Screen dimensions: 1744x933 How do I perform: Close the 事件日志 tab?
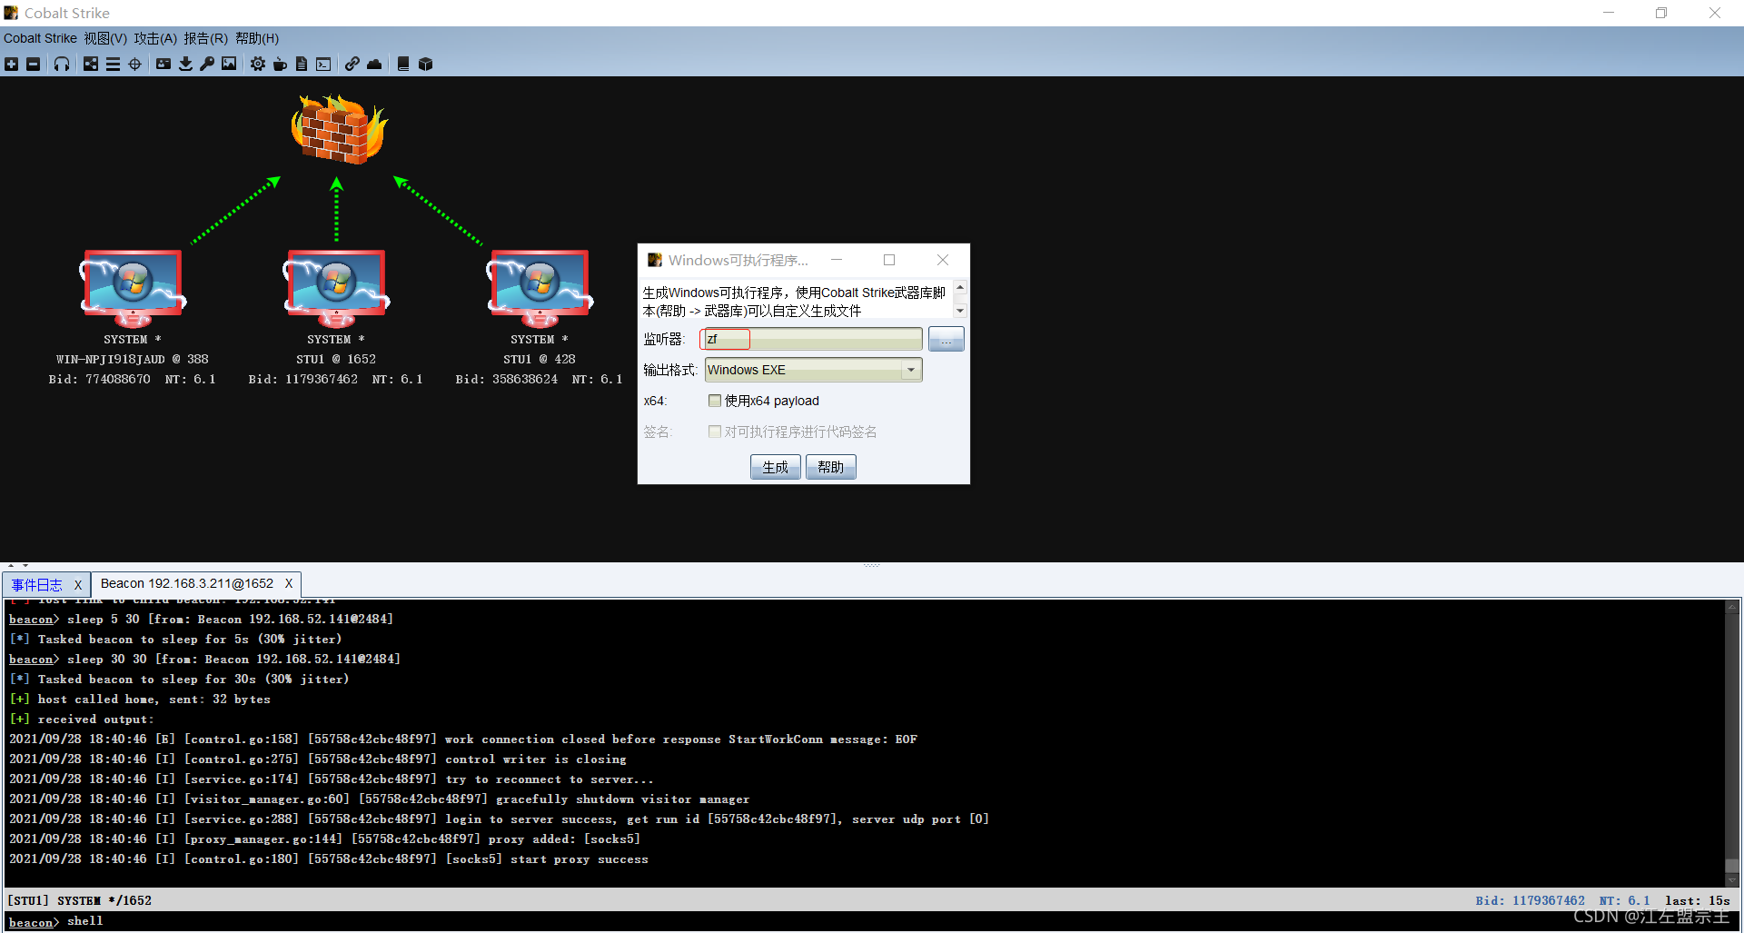click(78, 584)
